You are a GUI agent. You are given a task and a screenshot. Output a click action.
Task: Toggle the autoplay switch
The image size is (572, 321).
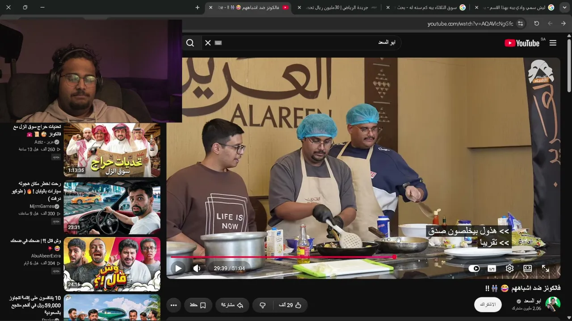click(x=474, y=268)
